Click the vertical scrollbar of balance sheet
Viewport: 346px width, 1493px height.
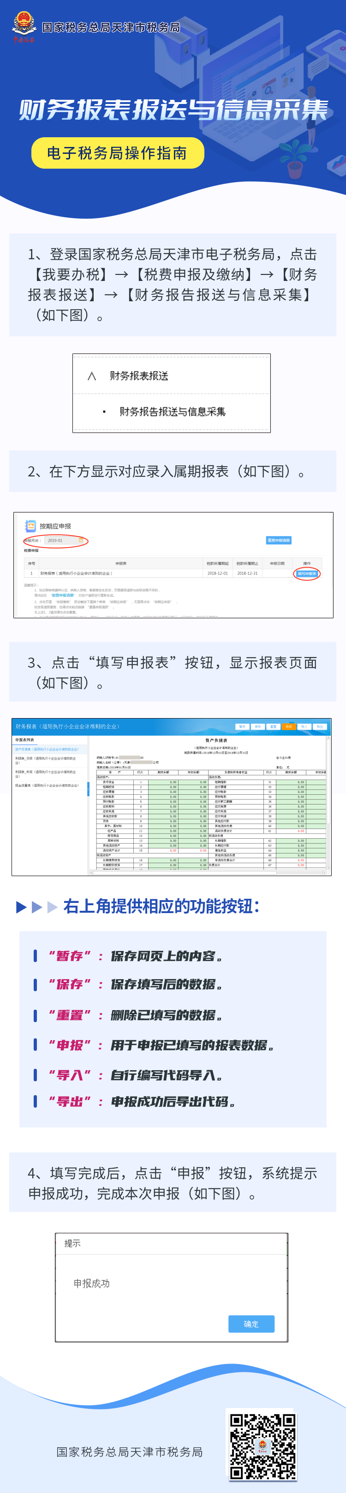(328, 803)
